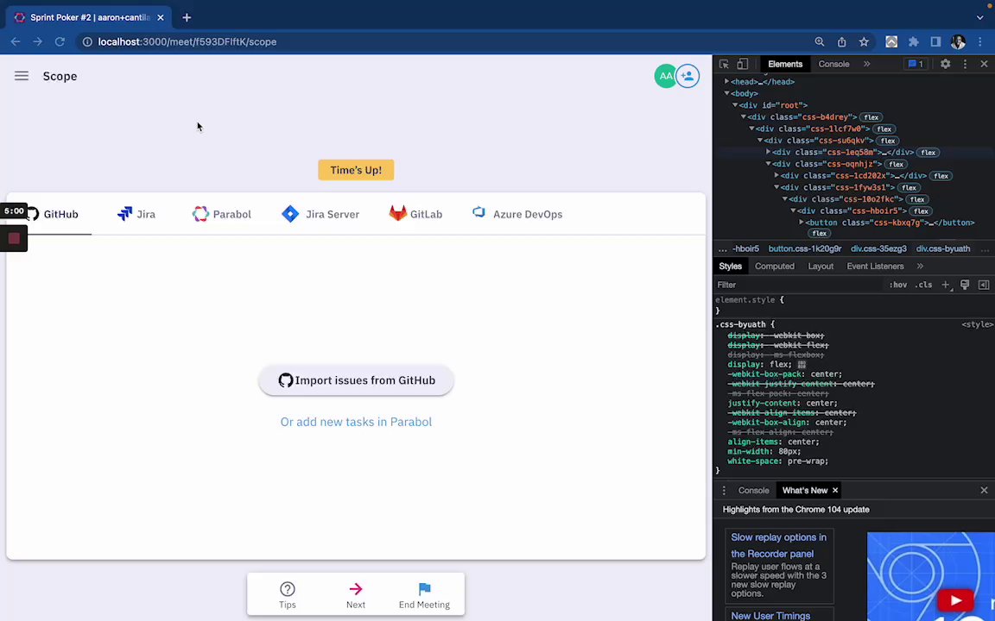The width and height of the screenshot is (995, 621).
Task: Click the new style rule plus icon
Action: (x=946, y=285)
